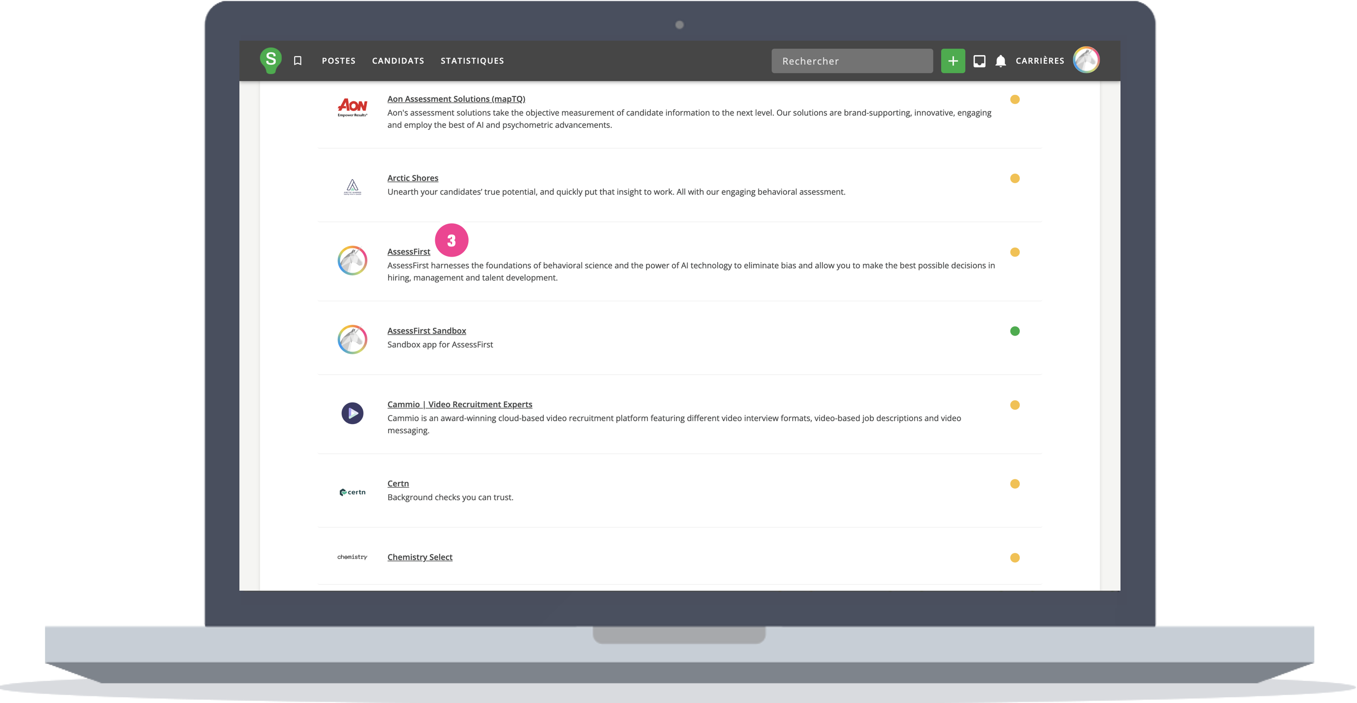Click the green plus add button
The image size is (1357, 703).
click(952, 61)
